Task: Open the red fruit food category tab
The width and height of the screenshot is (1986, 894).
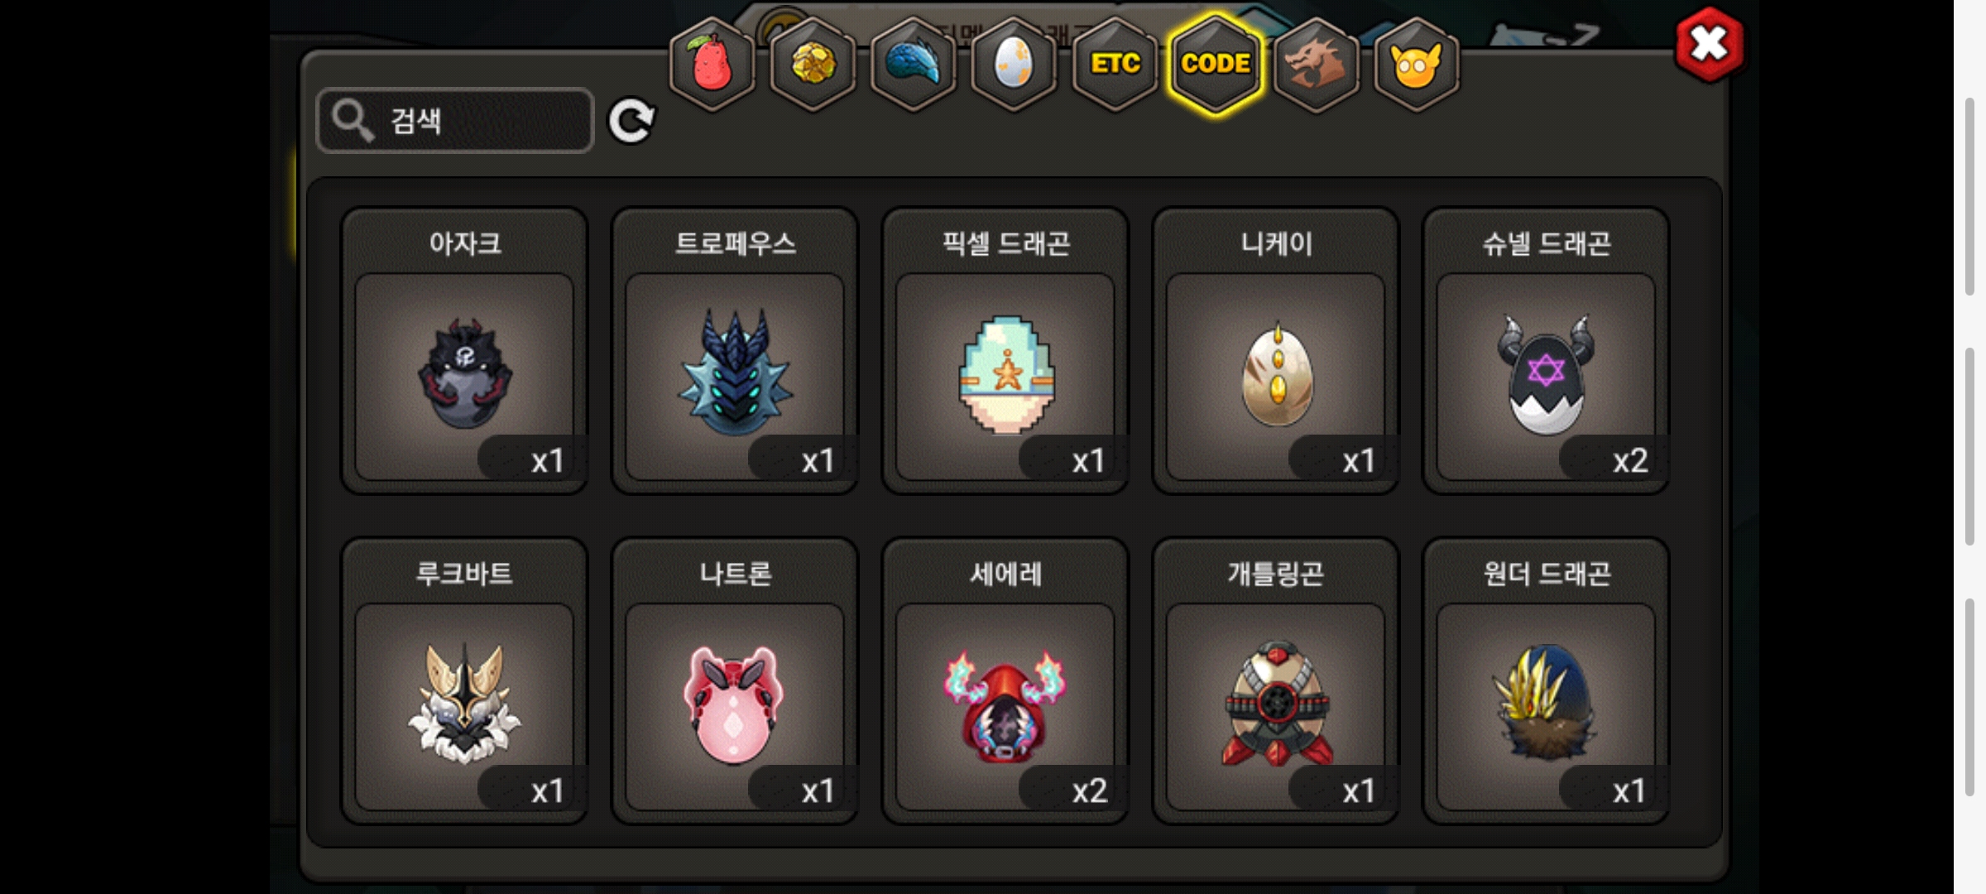Action: (x=712, y=65)
